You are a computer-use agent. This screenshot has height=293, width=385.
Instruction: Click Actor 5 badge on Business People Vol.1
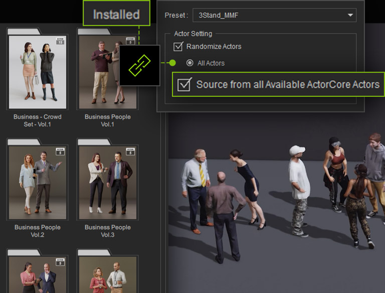click(130, 41)
